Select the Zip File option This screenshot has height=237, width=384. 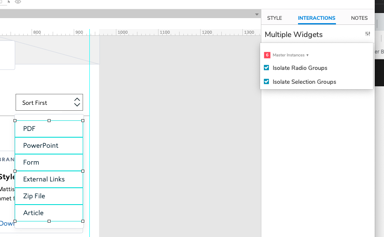coord(49,196)
